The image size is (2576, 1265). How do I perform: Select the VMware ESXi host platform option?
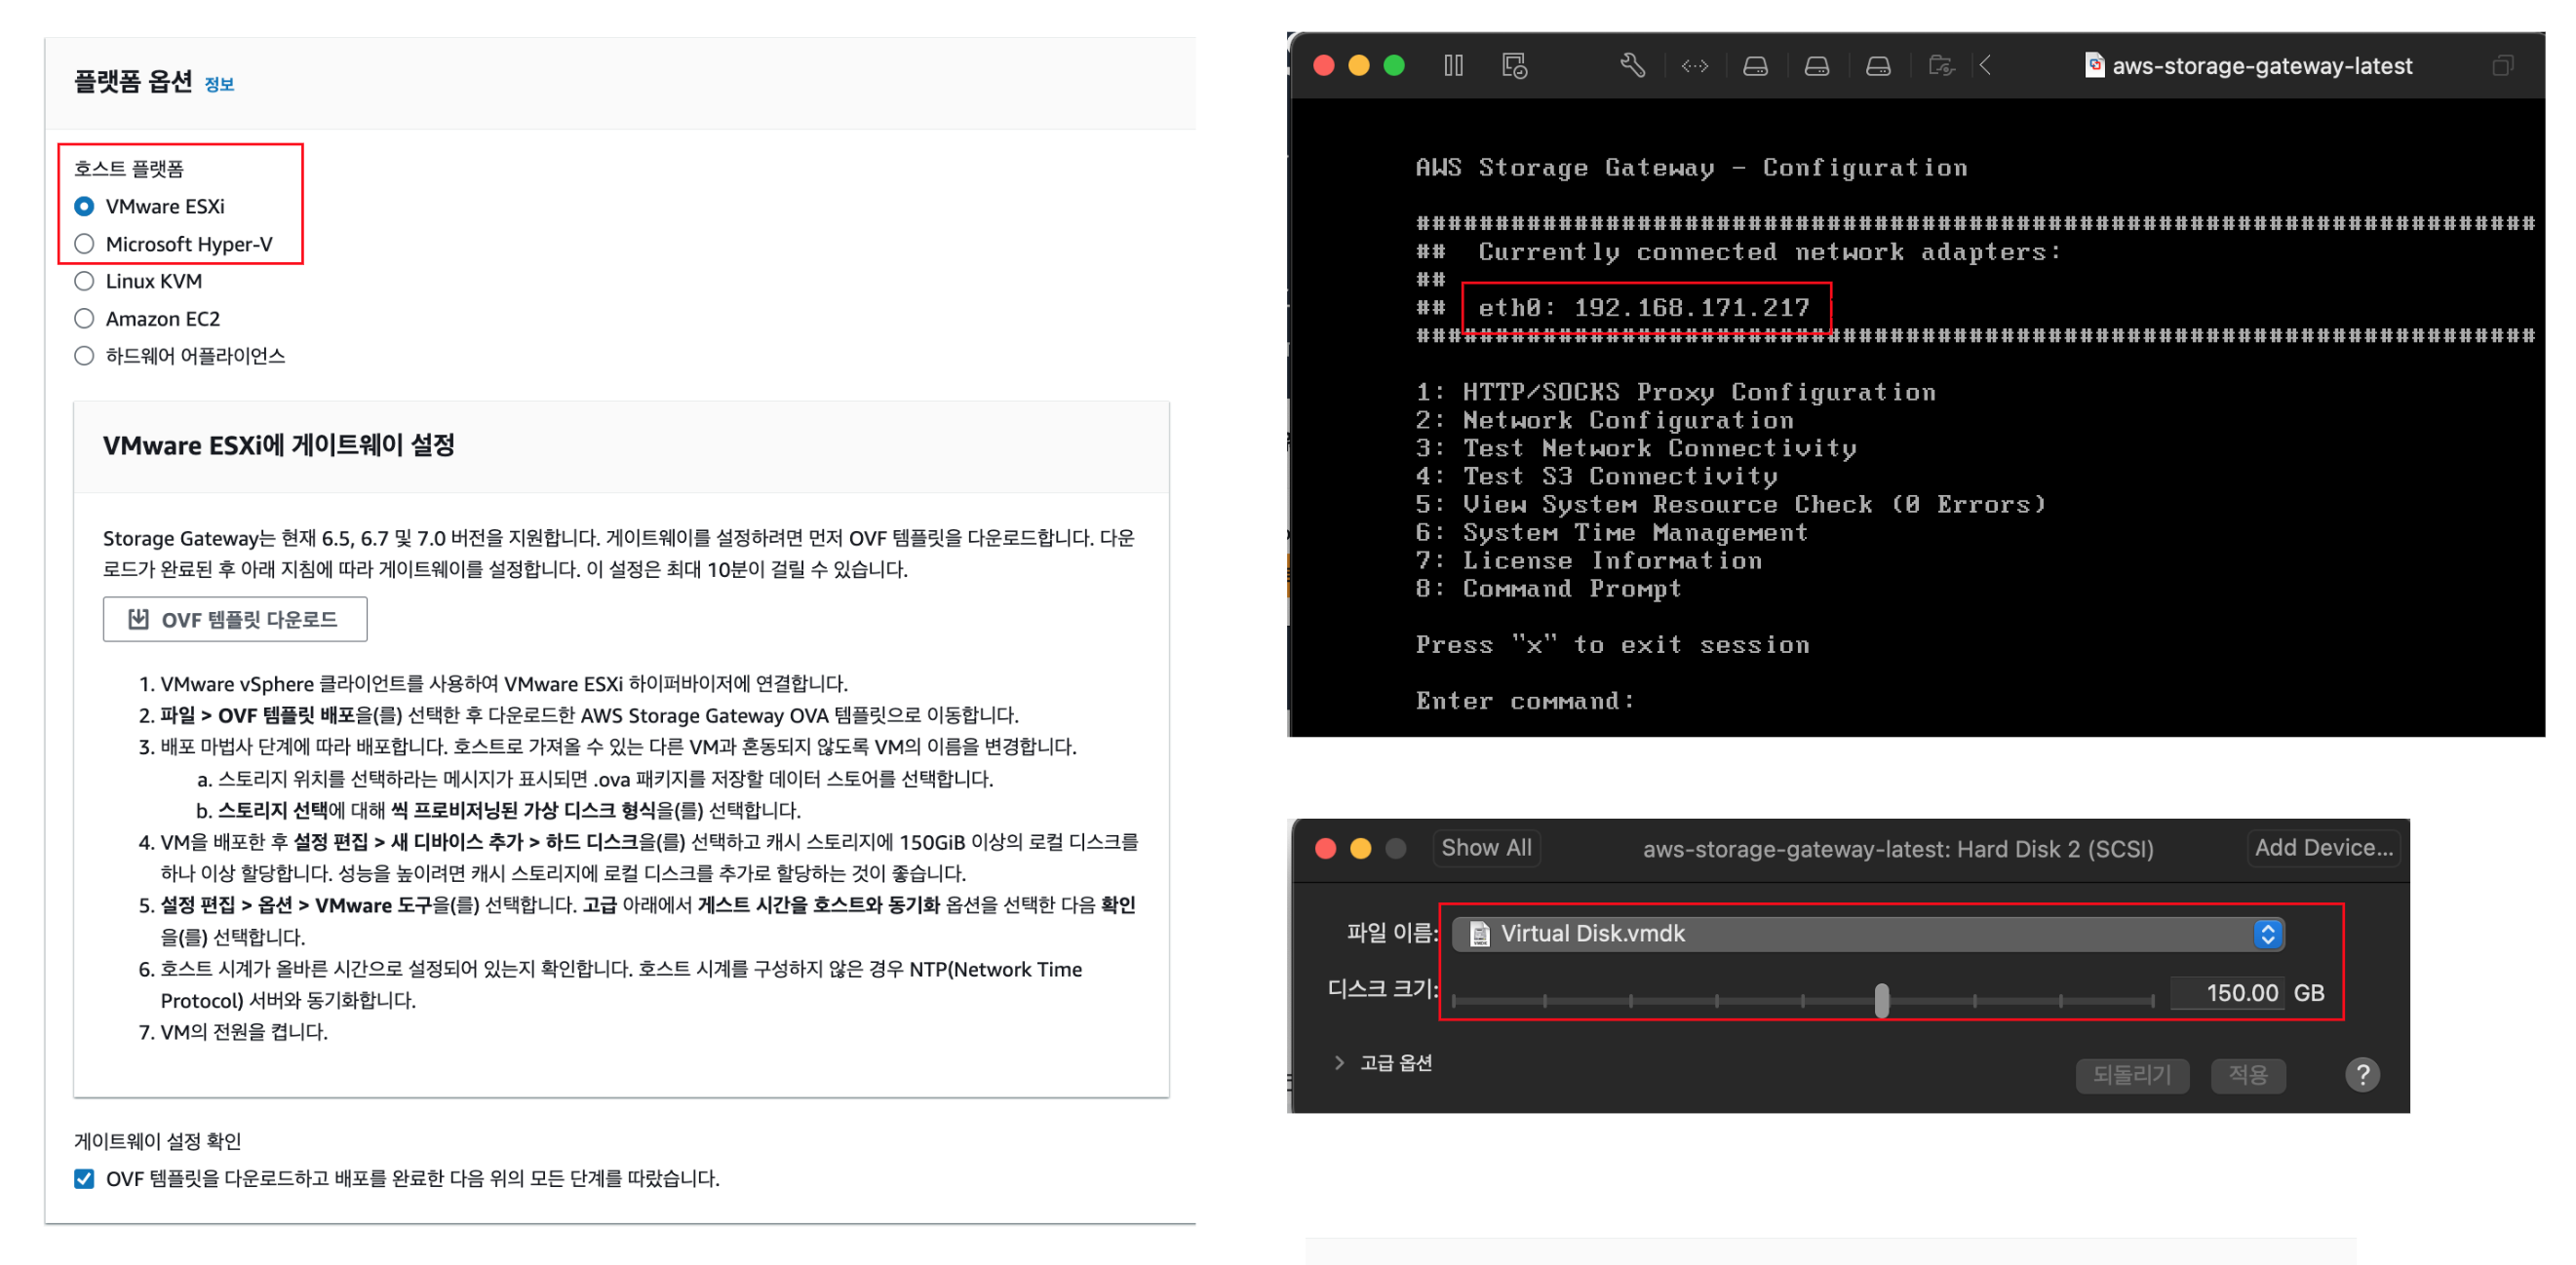[84, 206]
